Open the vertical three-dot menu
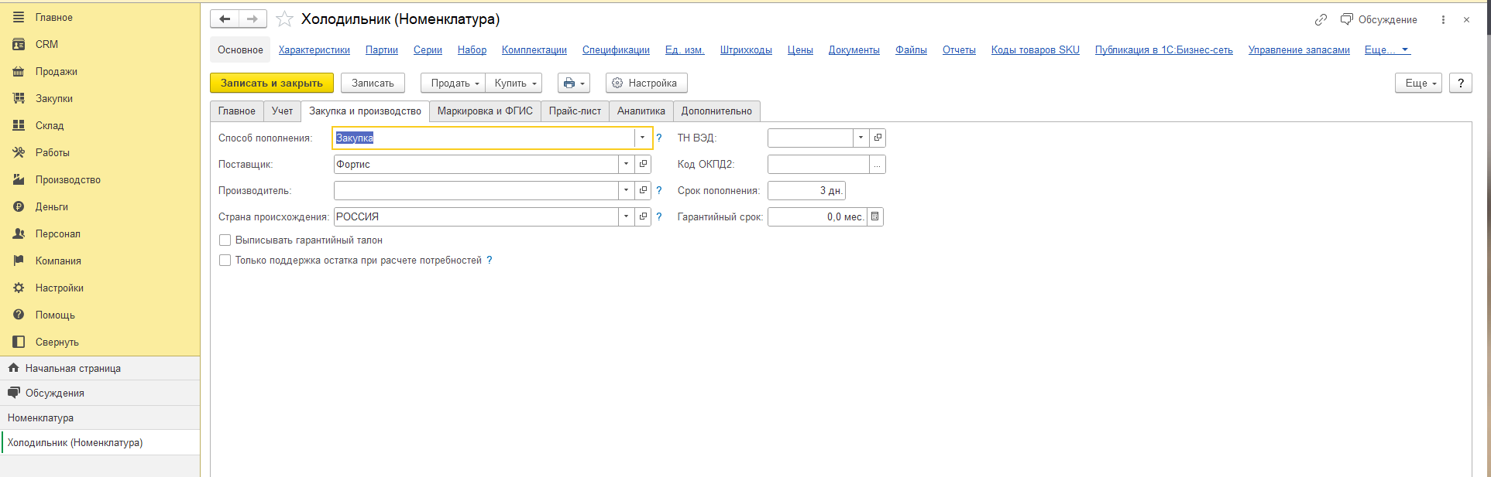1491x477 pixels. coord(1443,19)
